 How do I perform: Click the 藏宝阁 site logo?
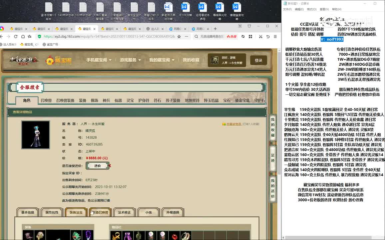pyautogui.click(x=59, y=60)
